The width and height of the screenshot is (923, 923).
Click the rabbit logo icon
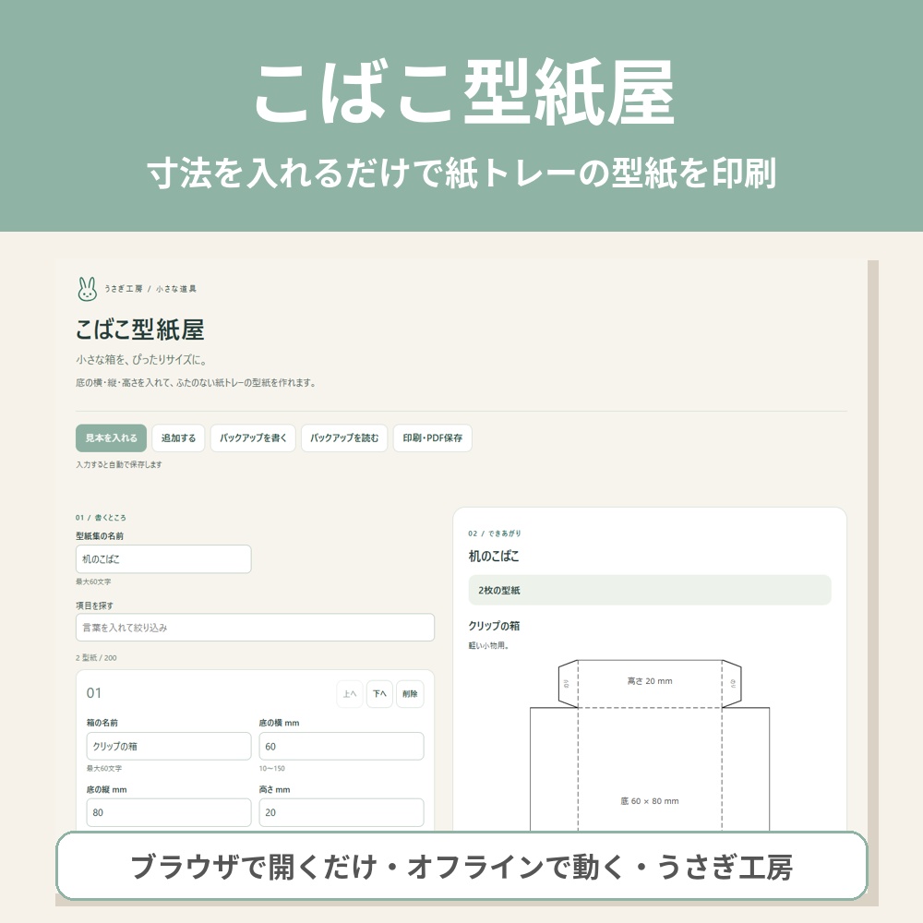click(x=87, y=288)
